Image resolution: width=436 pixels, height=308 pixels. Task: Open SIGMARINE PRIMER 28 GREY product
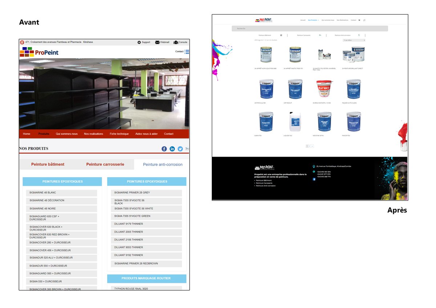(146, 193)
